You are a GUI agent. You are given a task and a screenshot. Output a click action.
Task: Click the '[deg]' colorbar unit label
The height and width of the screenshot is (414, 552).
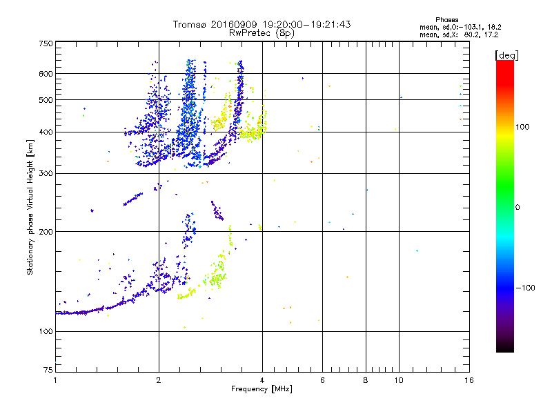pos(506,55)
